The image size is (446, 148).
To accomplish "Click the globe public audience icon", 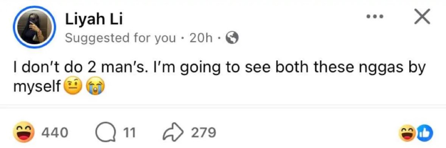I will click(x=232, y=38).
